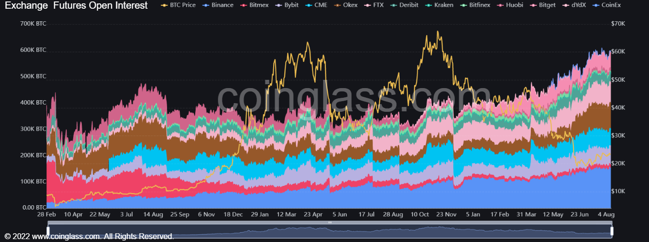Viewport: 649px width, 242px height.
Task: Click the 5 Jan date label
Action: point(473,214)
